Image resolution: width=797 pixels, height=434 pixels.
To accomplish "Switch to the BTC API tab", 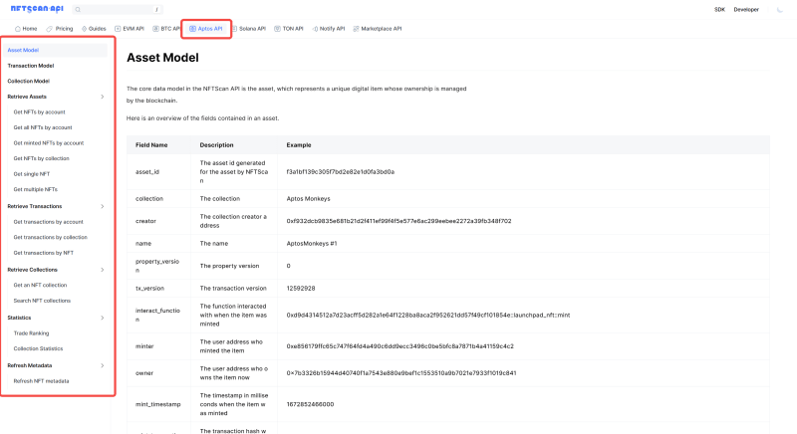I will [x=166, y=29].
